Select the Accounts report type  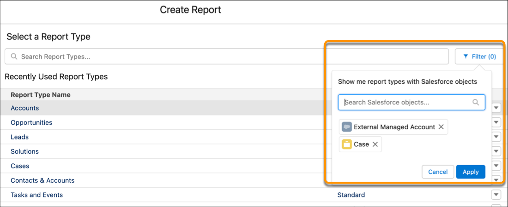click(x=25, y=108)
